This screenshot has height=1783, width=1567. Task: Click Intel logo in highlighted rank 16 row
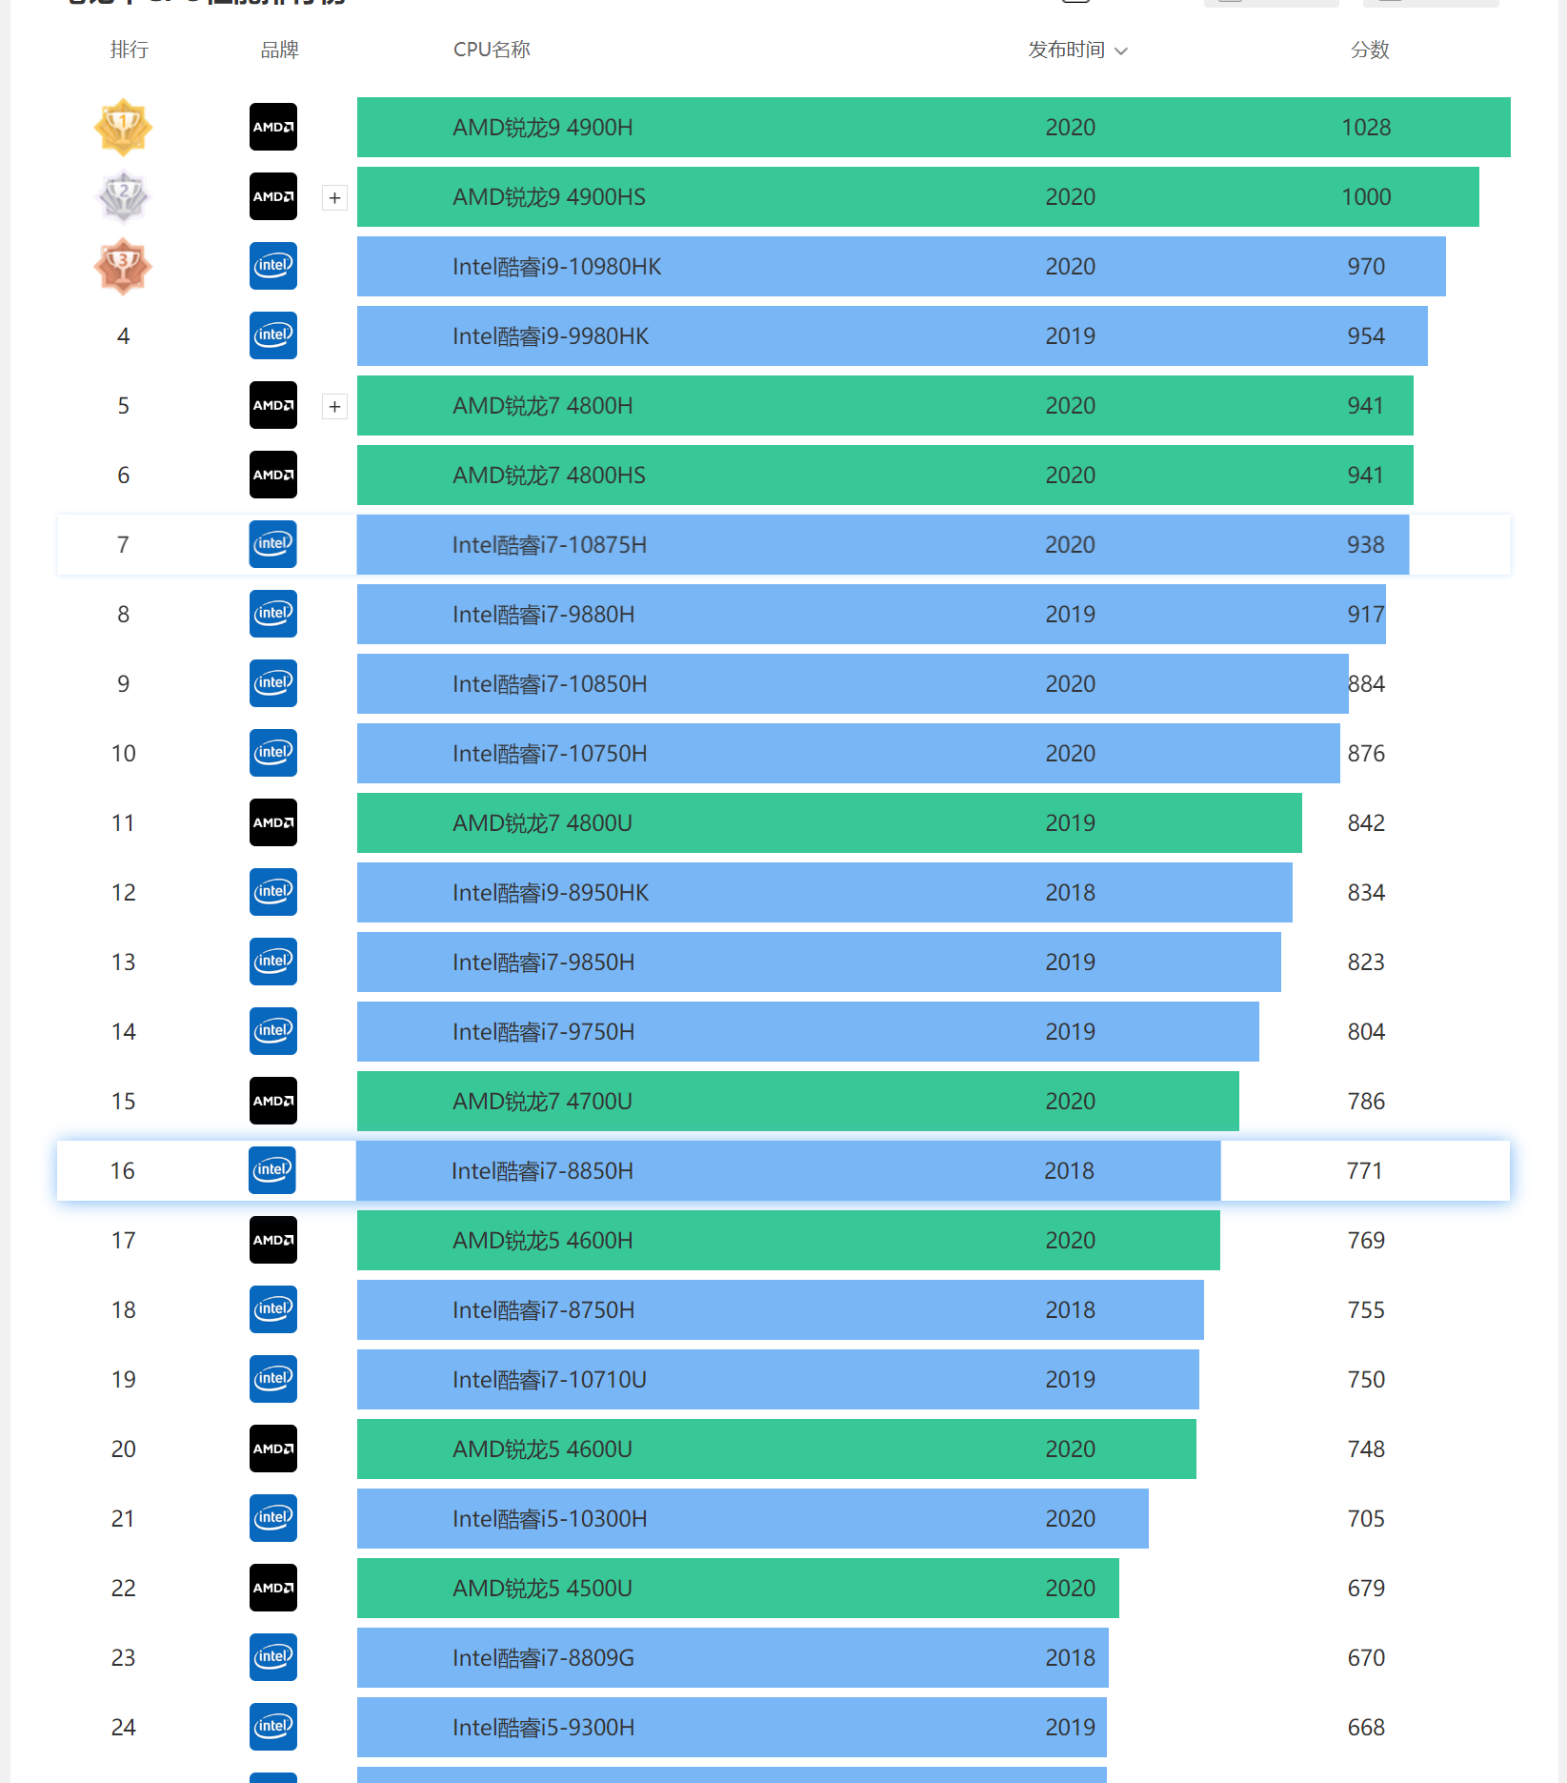(x=272, y=1170)
